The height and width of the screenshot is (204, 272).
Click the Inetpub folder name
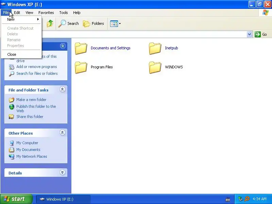coord(171,48)
